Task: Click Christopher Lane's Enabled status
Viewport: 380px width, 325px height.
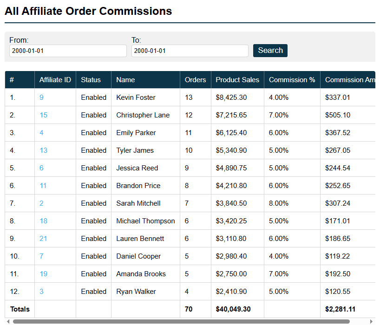Action: coord(93,115)
